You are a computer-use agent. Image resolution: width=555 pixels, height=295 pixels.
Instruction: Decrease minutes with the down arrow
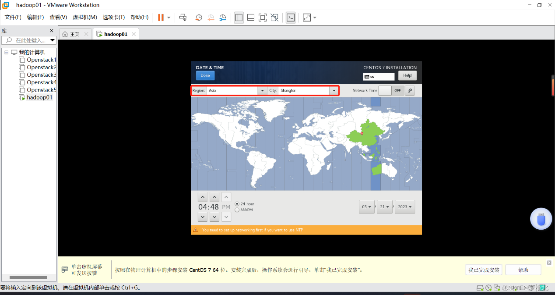[x=214, y=217]
